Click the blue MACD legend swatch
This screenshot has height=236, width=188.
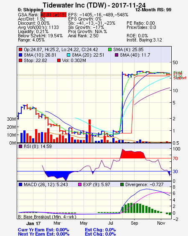[x=20, y=184]
